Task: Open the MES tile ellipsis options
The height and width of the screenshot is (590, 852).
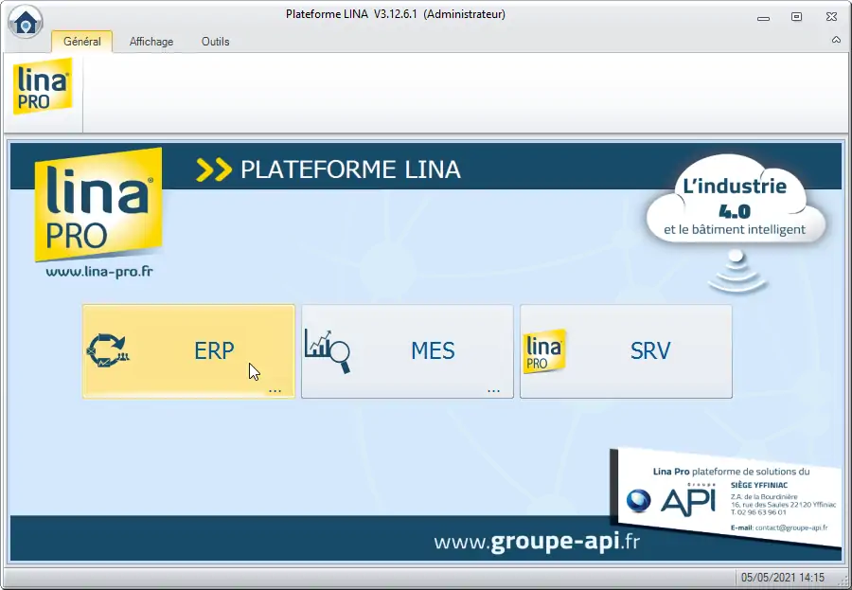Action: 493,390
